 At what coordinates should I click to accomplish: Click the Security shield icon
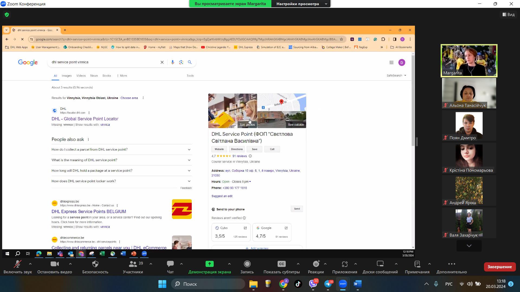coord(95,264)
